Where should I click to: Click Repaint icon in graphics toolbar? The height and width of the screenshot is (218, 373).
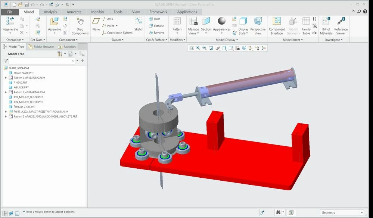coord(211,48)
